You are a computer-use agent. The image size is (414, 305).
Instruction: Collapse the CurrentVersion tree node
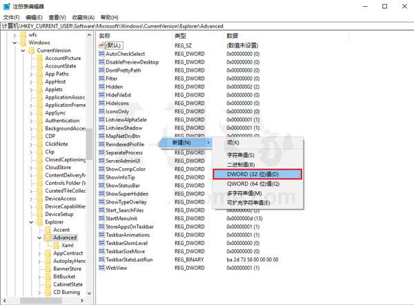coord(23,50)
